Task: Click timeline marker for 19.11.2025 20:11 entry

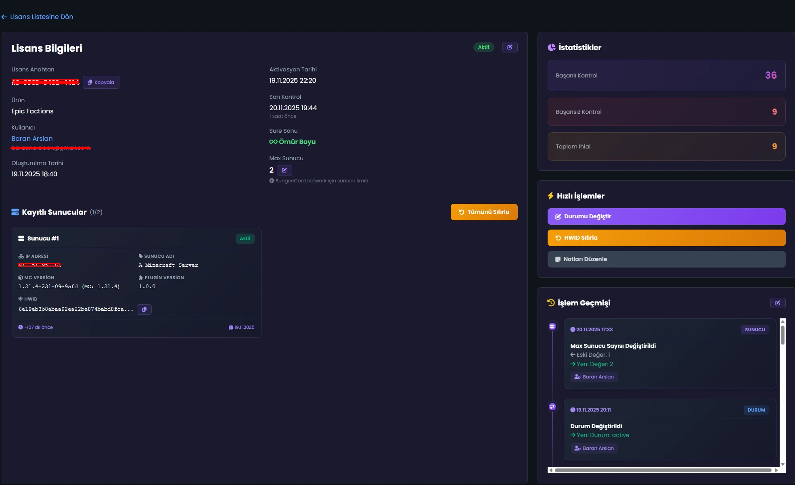Action: pos(552,407)
